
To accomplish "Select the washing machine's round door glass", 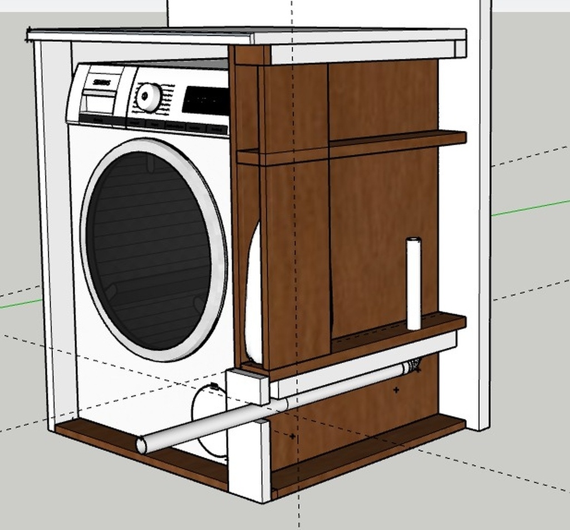I will point(148,251).
